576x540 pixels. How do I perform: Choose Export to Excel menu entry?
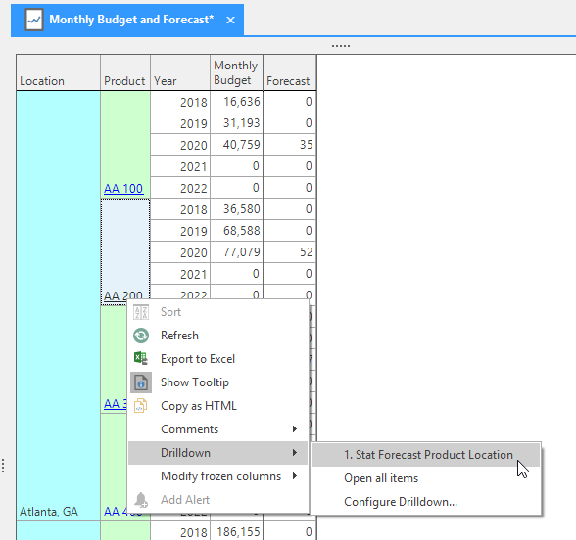coord(217,359)
